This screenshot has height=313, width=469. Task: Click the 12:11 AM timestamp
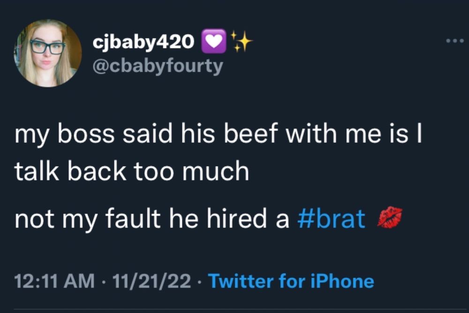click(x=54, y=281)
